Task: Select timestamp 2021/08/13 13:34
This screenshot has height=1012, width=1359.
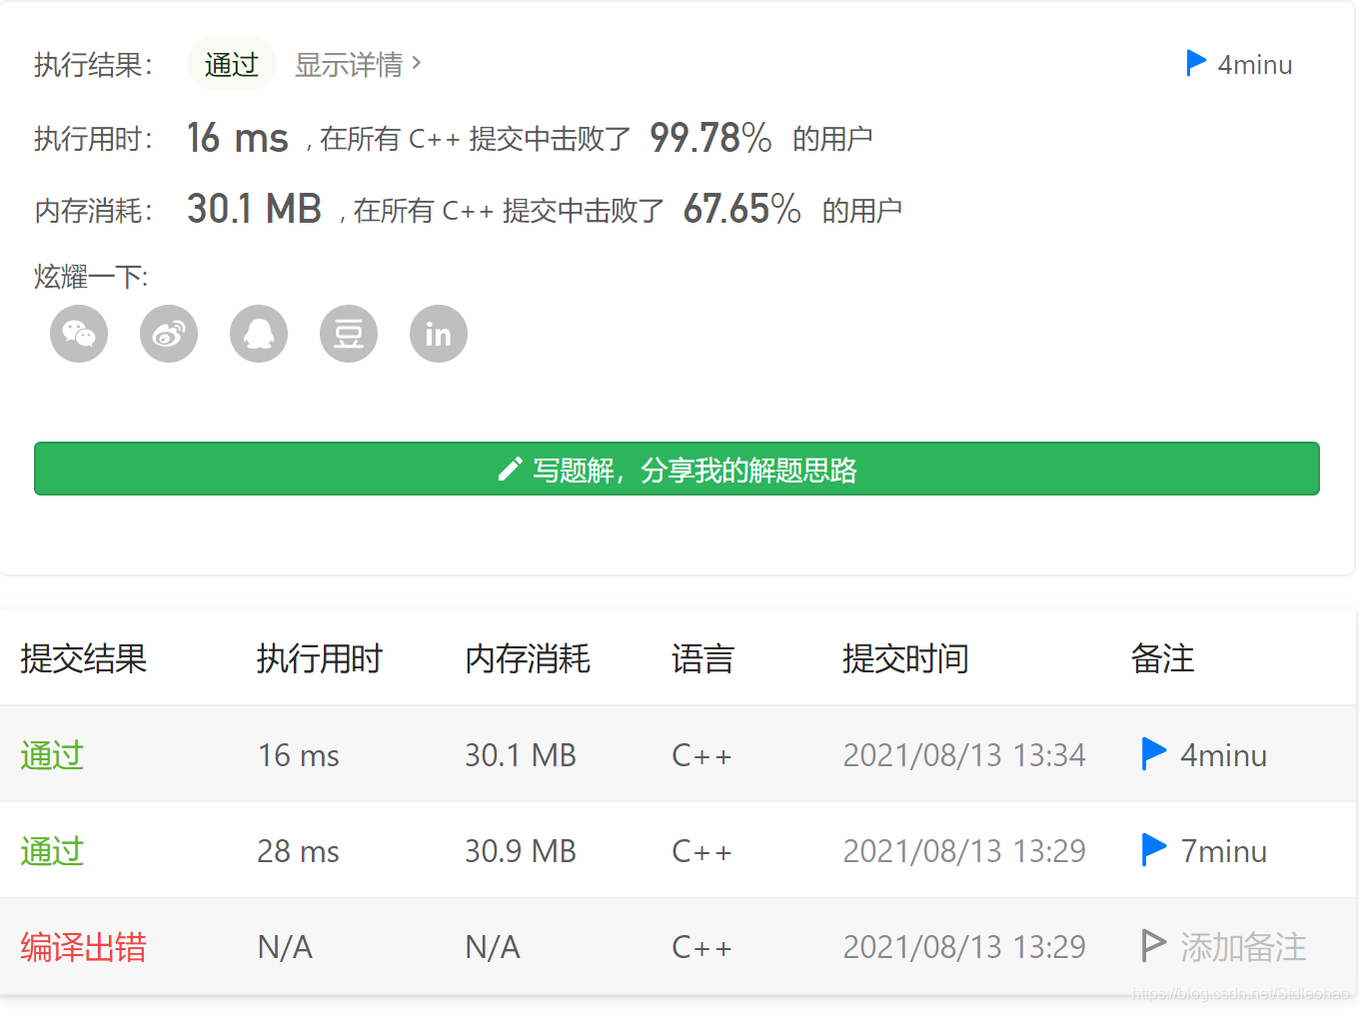Action: pyautogui.click(x=964, y=755)
